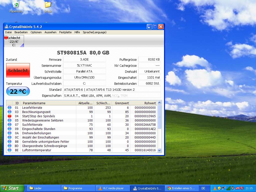Click status orb for Eingeschaltete Stunden row

[9, 129]
